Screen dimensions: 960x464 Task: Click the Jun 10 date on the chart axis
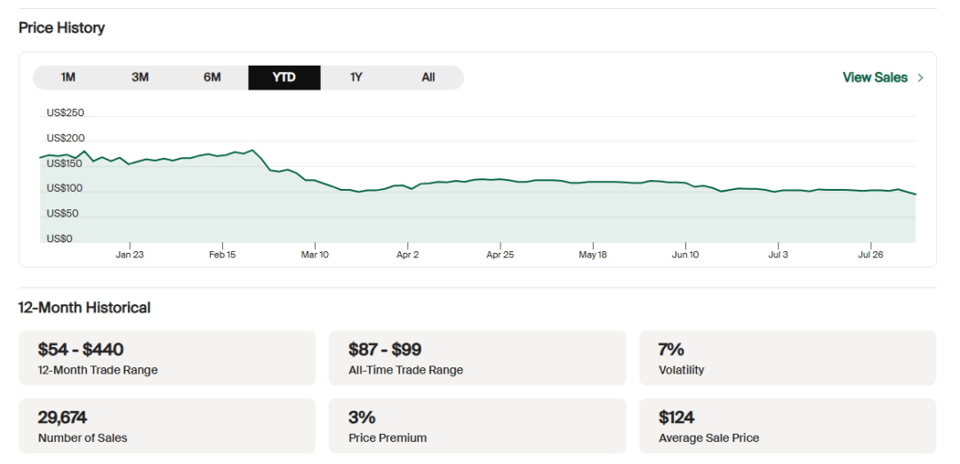click(685, 255)
